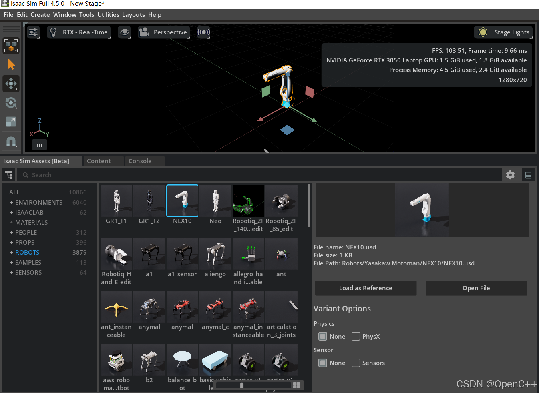Activate the Rotate tool

pyautogui.click(x=11, y=103)
